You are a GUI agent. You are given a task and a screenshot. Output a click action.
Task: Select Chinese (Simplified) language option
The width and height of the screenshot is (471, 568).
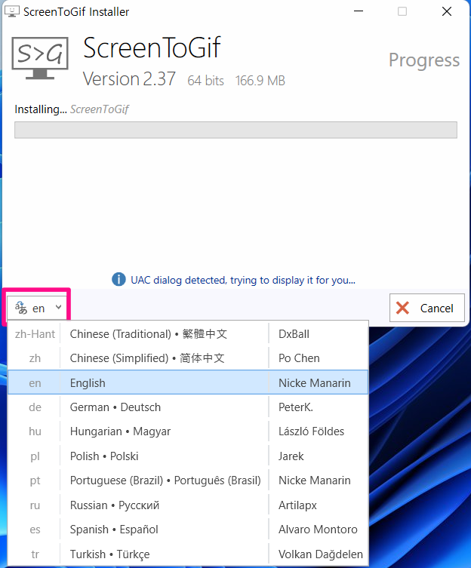188,358
